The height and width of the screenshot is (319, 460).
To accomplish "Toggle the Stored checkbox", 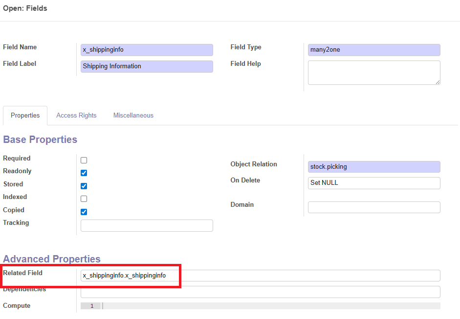I will pyautogui.click(x=84, y=186).
